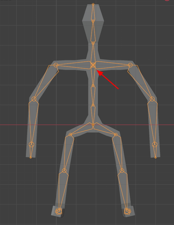Select the thigh bone on the viewer's right

click(x=118, y=152)
